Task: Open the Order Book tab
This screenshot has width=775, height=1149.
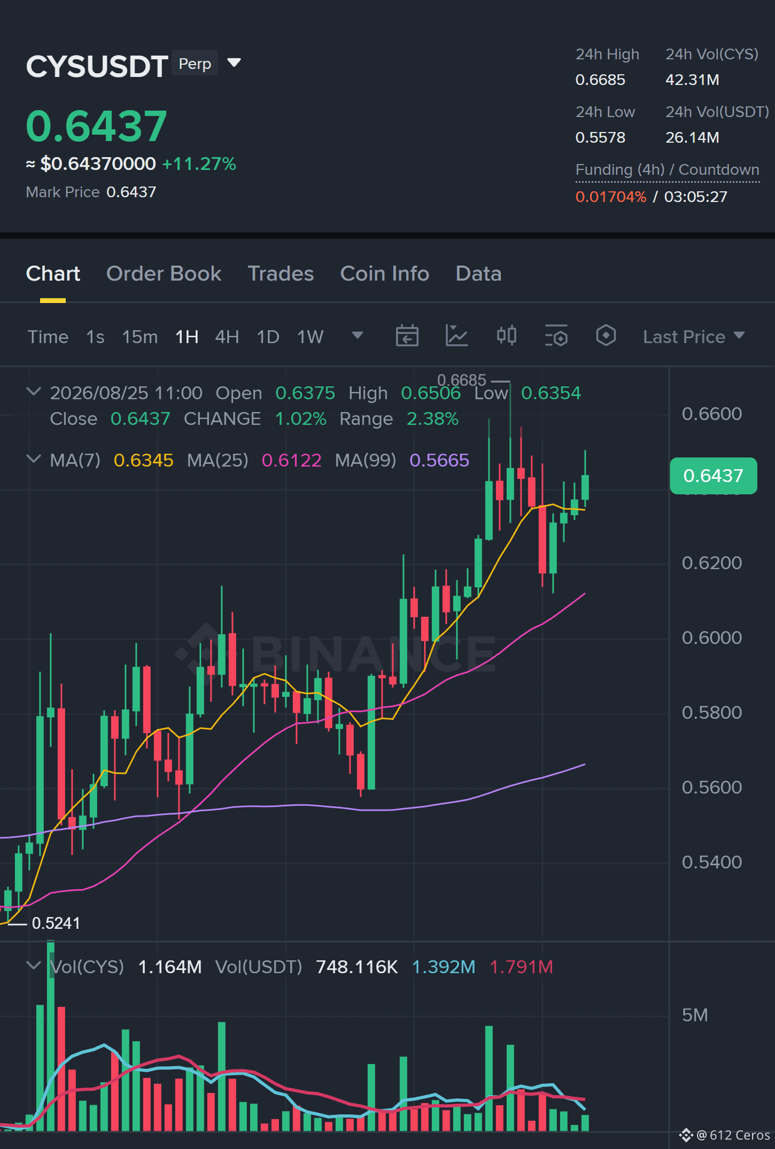Action: 164,274
